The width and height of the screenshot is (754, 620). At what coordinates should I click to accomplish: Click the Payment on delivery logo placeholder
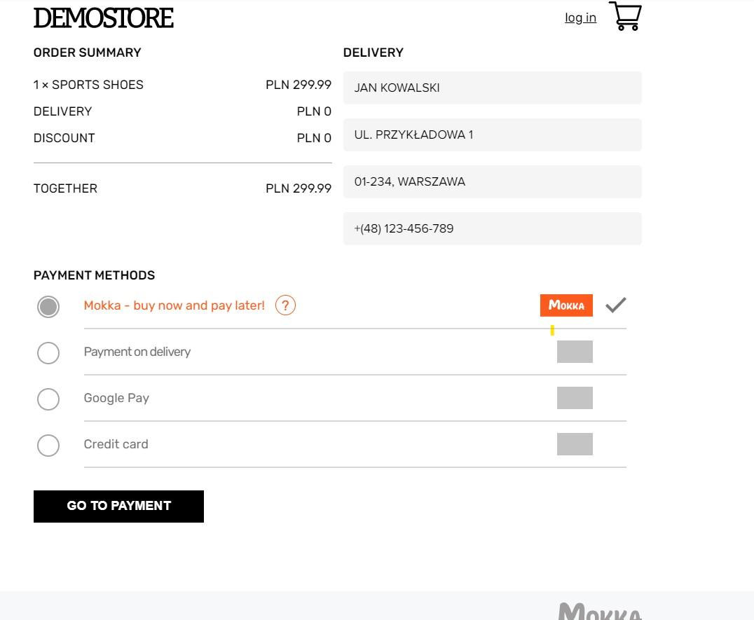point(575,352)
